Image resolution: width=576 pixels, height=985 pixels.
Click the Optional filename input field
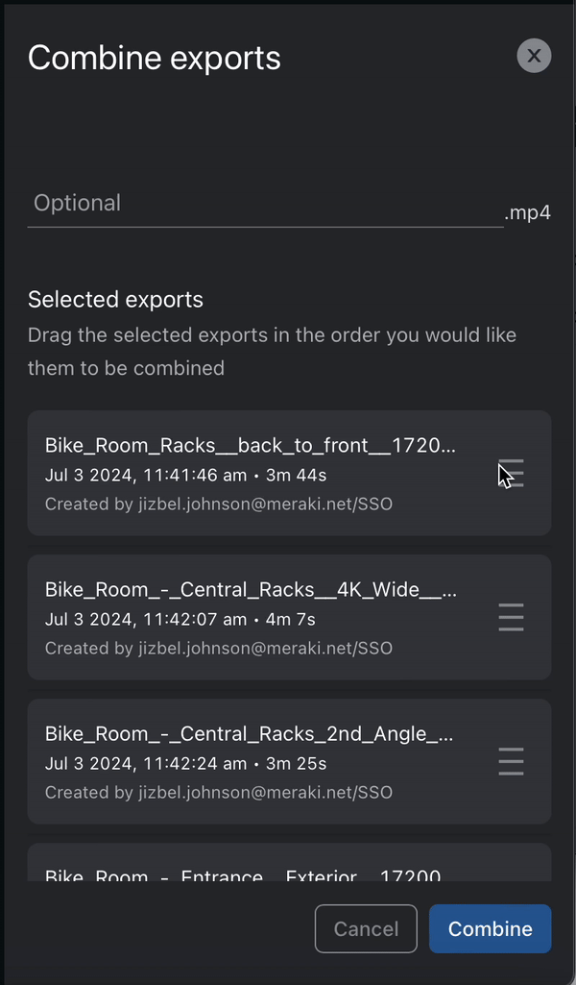pyautogui.click(x=265, y=204)
